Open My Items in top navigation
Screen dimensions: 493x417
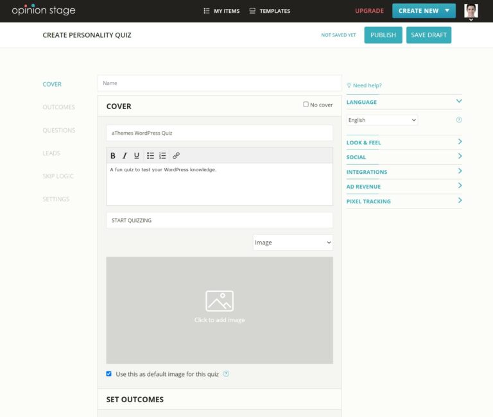coord(221,11)
